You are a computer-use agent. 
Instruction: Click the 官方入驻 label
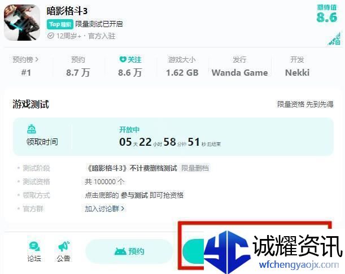102,36
